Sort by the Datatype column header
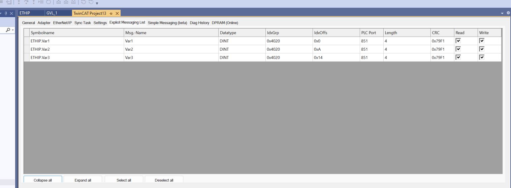Screen dimensions: 511x188 [242, 33]
